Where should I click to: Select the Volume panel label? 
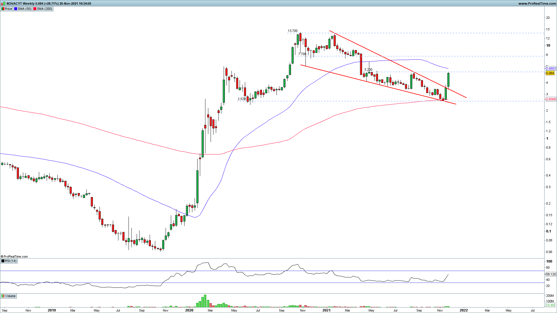[10, 296]
